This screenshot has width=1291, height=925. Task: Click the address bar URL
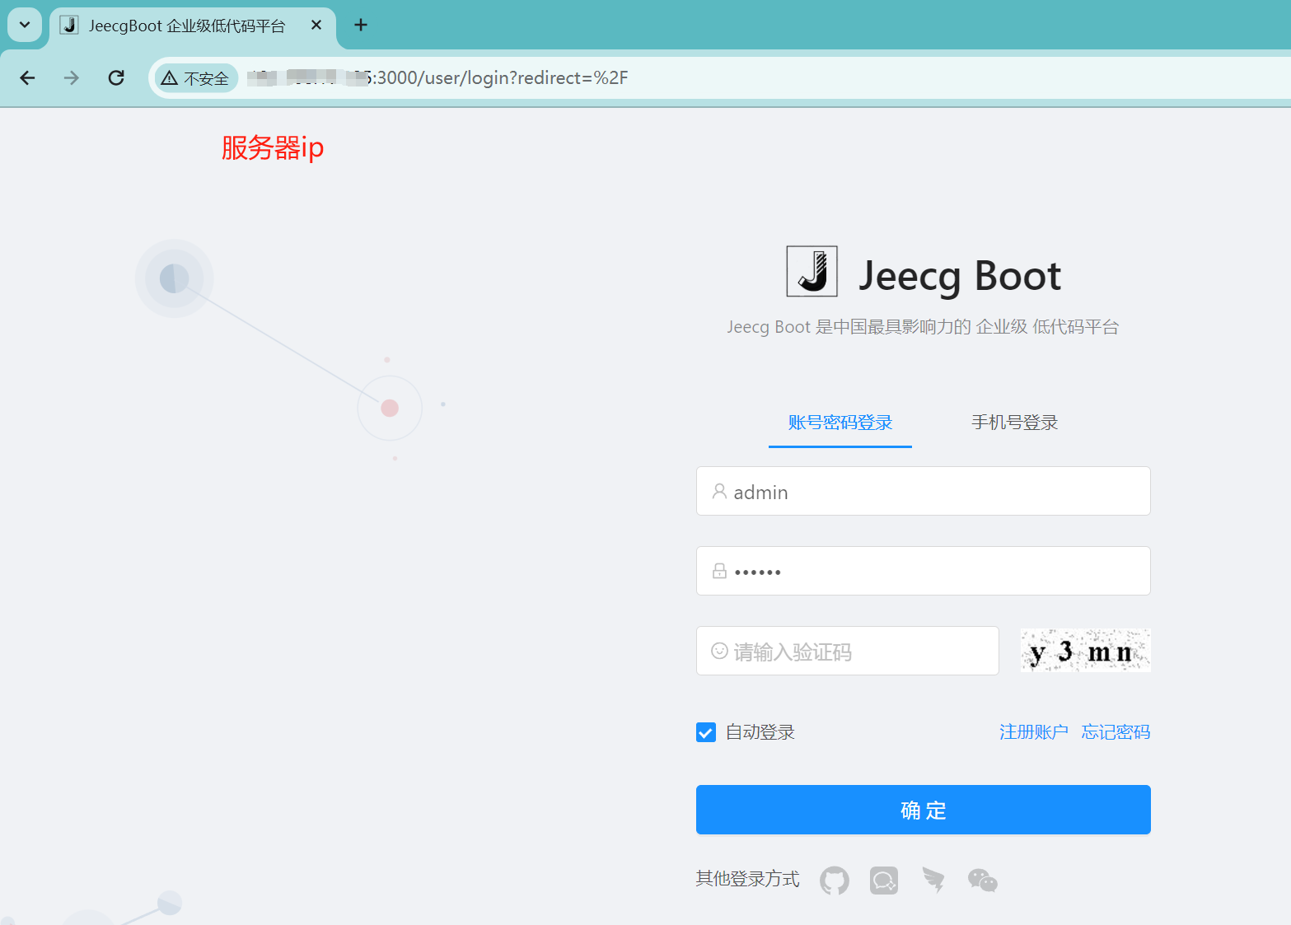[437, 78]
